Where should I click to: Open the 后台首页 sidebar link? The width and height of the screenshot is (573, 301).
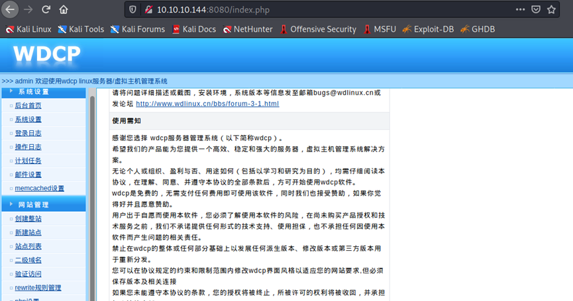tap(28, 106)
